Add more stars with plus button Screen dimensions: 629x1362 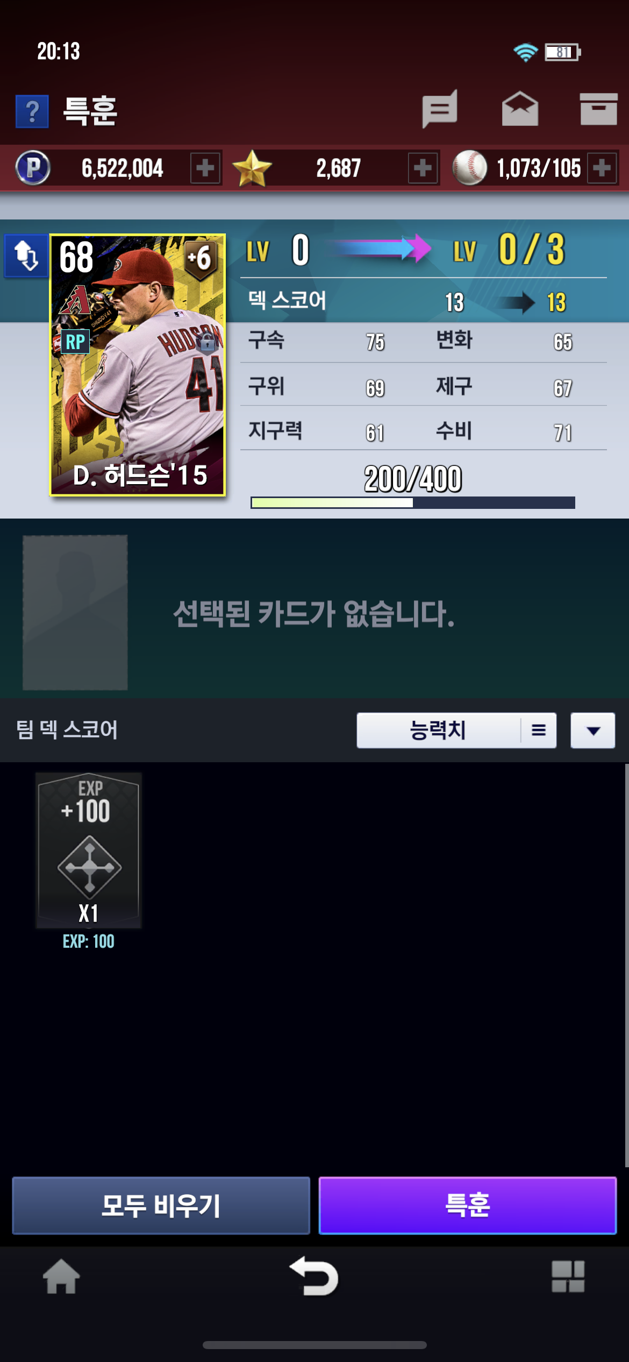coord(423,168)
